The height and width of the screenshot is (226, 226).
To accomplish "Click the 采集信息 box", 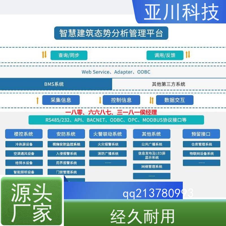I will pyautogui.click(x=61, y=100).
